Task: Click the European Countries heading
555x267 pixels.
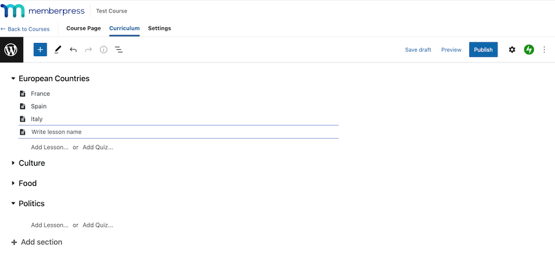Action: point(54,78)
